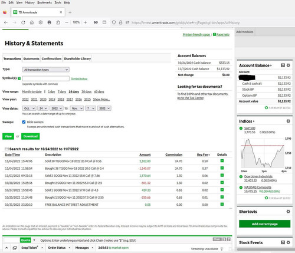Open the File menu
Screen dimensions: 295x253
click(x=4, y=2)
